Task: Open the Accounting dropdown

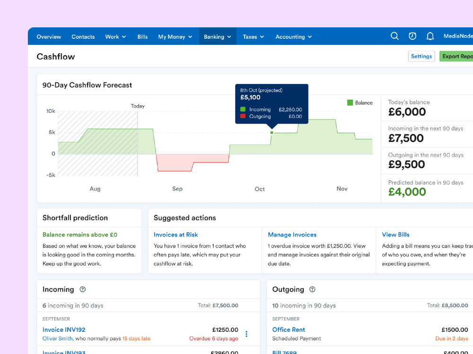Action: pos(293,36)
